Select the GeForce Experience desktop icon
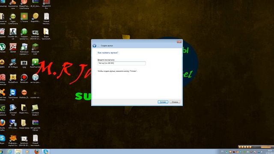Screen dimensions: 274x154 [3, 110]
